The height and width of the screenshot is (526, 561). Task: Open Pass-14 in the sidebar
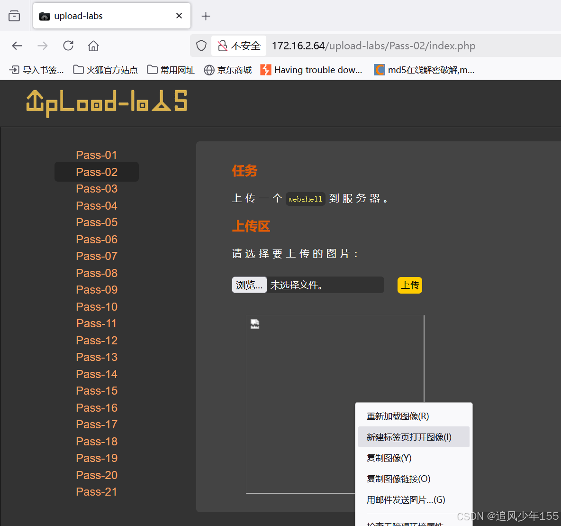click(97, 374)
